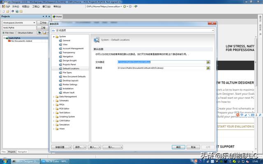Expand the Data Management folder

point(54,97)
